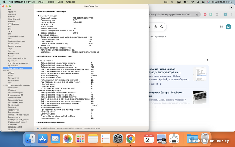Bookmark the page with Chrome star icon
This screenshot has width=235, height=147.
197,14
